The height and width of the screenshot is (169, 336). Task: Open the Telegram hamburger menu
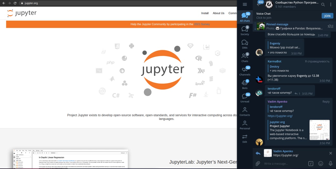(245, 4)
